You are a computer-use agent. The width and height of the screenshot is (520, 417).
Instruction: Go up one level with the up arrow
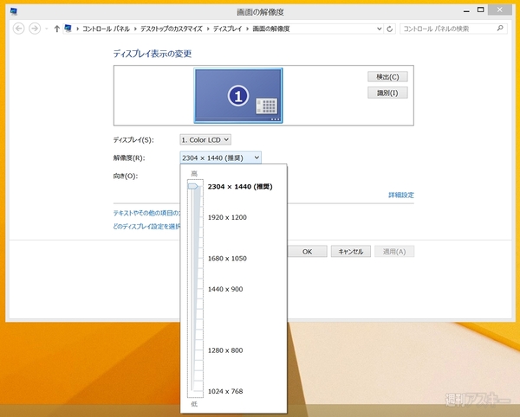56,29
